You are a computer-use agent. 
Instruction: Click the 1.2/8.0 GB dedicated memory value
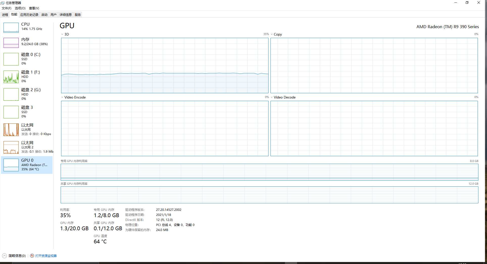click(x=106, y=215)
